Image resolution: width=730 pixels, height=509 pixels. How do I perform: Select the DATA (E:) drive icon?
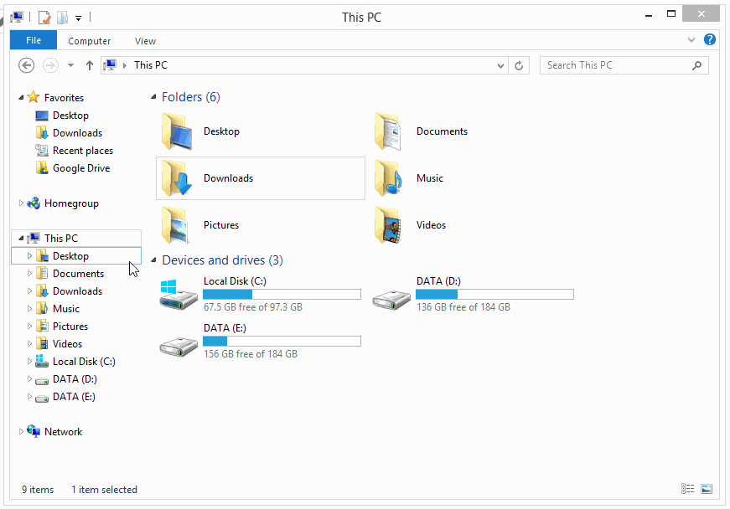(x=179, y=347)
